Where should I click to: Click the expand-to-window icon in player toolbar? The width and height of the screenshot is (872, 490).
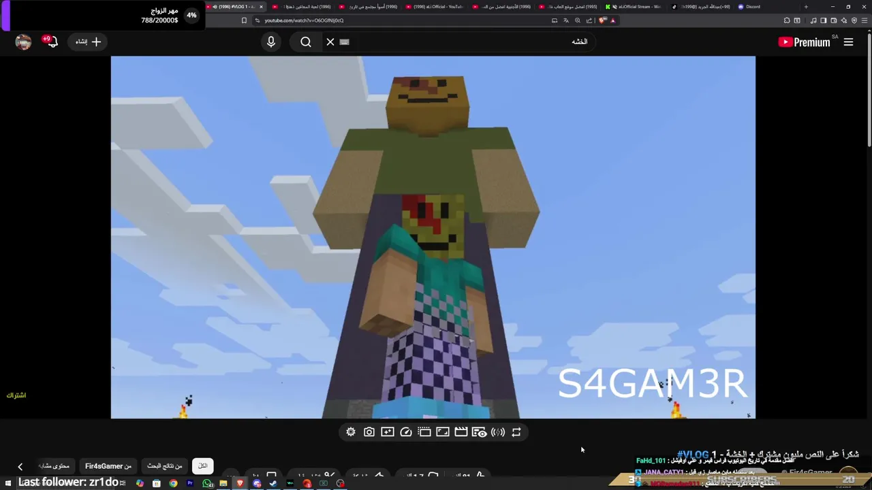[443, 432]
